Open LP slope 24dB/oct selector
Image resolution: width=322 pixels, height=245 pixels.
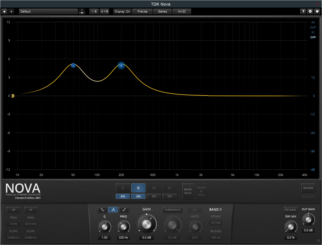pyautogui.click(x=31, y=237)
